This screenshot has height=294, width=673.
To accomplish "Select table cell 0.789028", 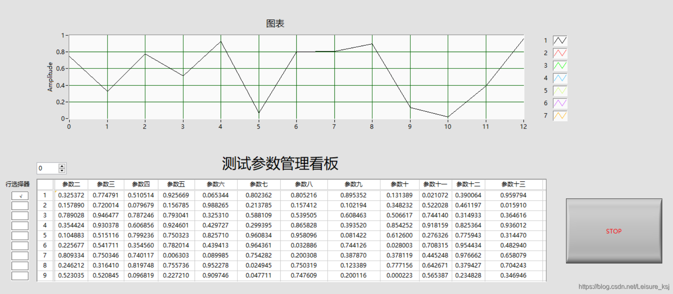I will coord(71,215).
